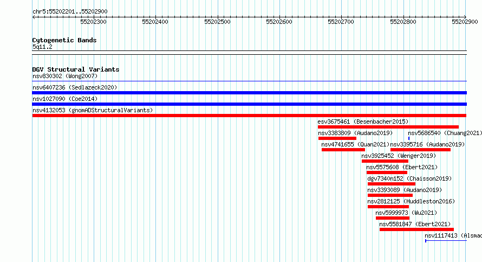
Task: Select the nsv5999973 red variant bar
Action: [393, 218]
